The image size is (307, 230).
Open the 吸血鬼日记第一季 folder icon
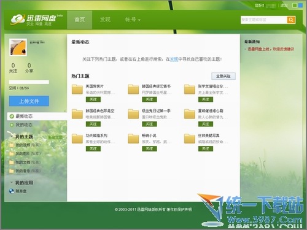click(133, 114)
